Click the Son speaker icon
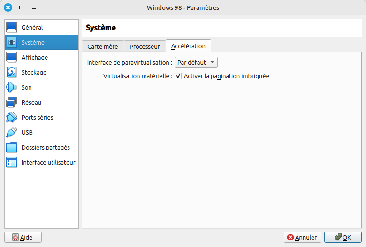 (x=11, y=87)
